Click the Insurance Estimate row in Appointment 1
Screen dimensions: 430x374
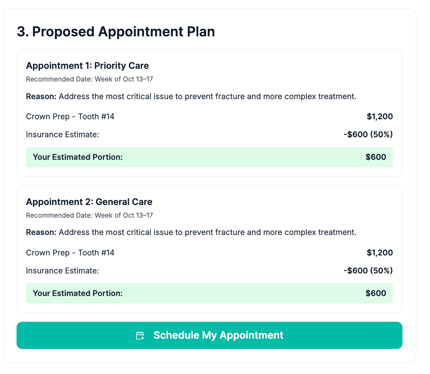click(x=62, y=134)
